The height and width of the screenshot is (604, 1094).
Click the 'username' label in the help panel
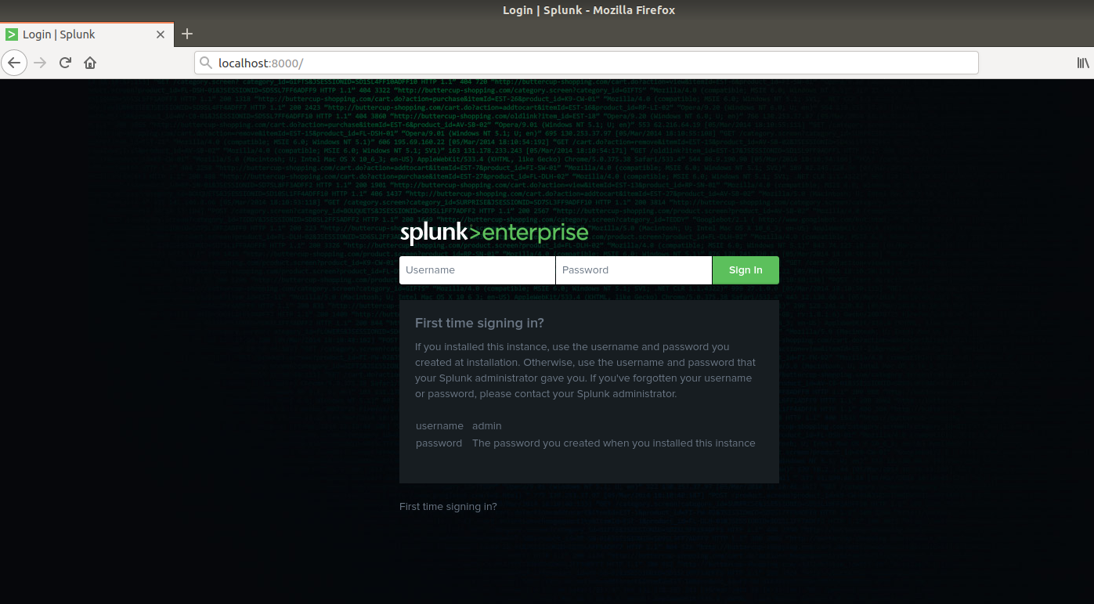[439, 426]
